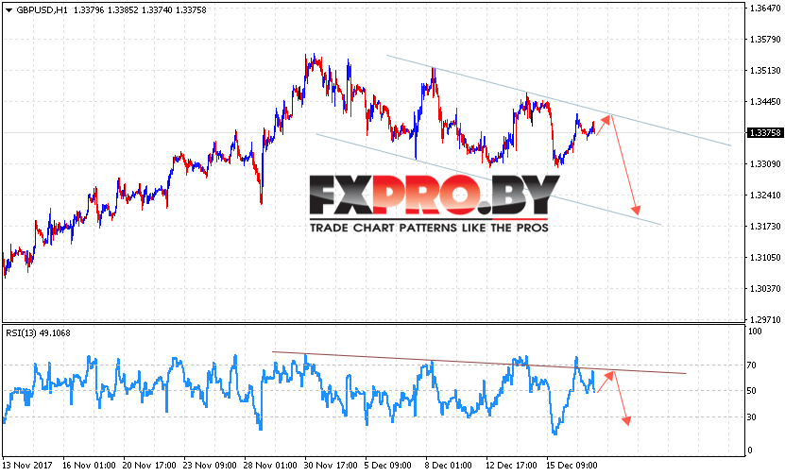This screenshot has height=476, width=785.
Task: Select the descending resistance trendline on RSI
Action: click(x=479, y=363)
